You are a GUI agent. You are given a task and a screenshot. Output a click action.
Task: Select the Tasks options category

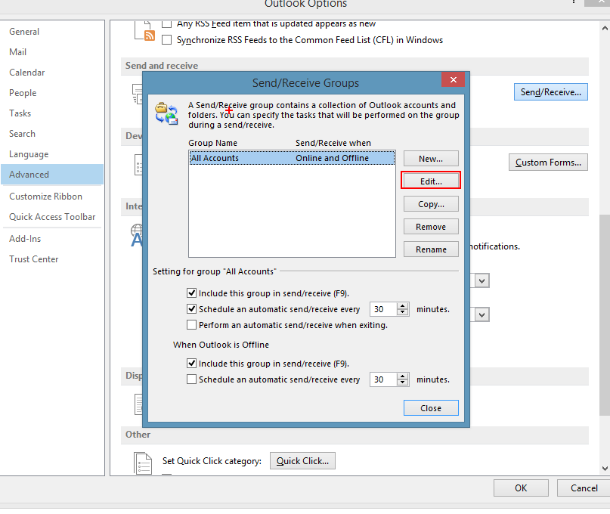(52, 113)
